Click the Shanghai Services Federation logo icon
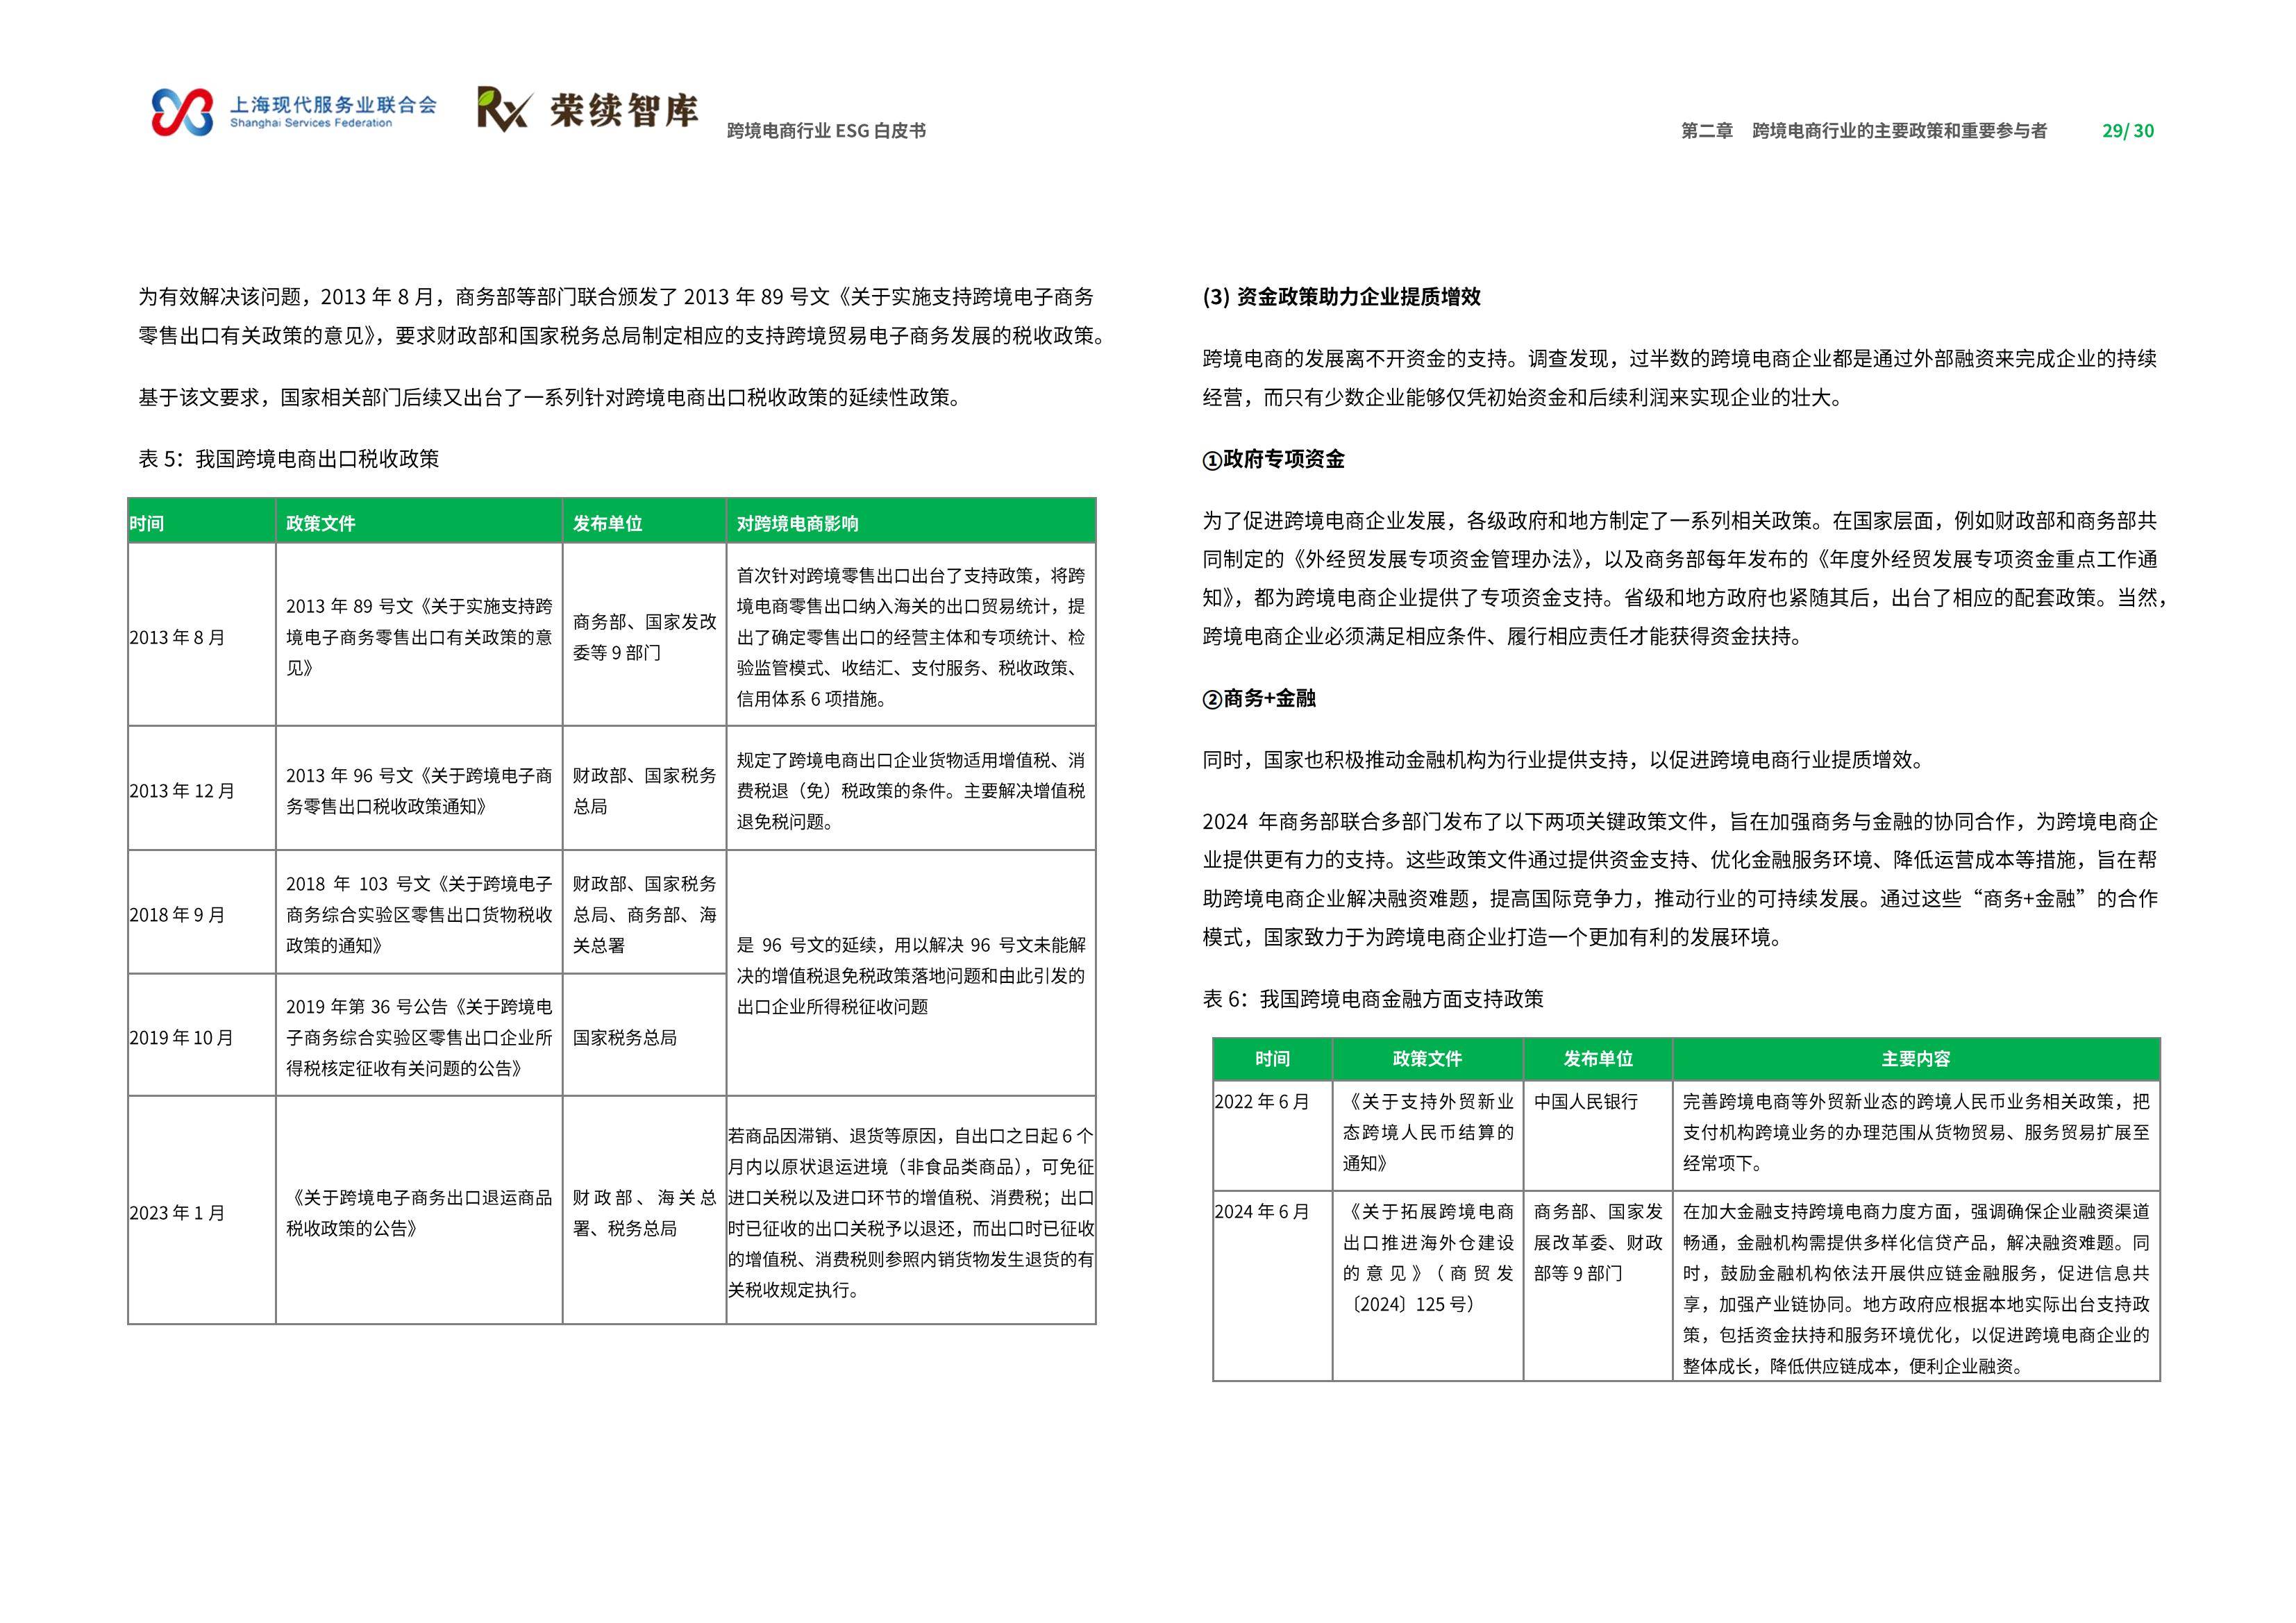Viewport: 2296px width, 1623px height. coord(182,111)
